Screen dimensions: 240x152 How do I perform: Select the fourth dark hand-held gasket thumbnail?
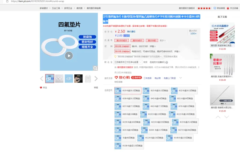(78, 79)
